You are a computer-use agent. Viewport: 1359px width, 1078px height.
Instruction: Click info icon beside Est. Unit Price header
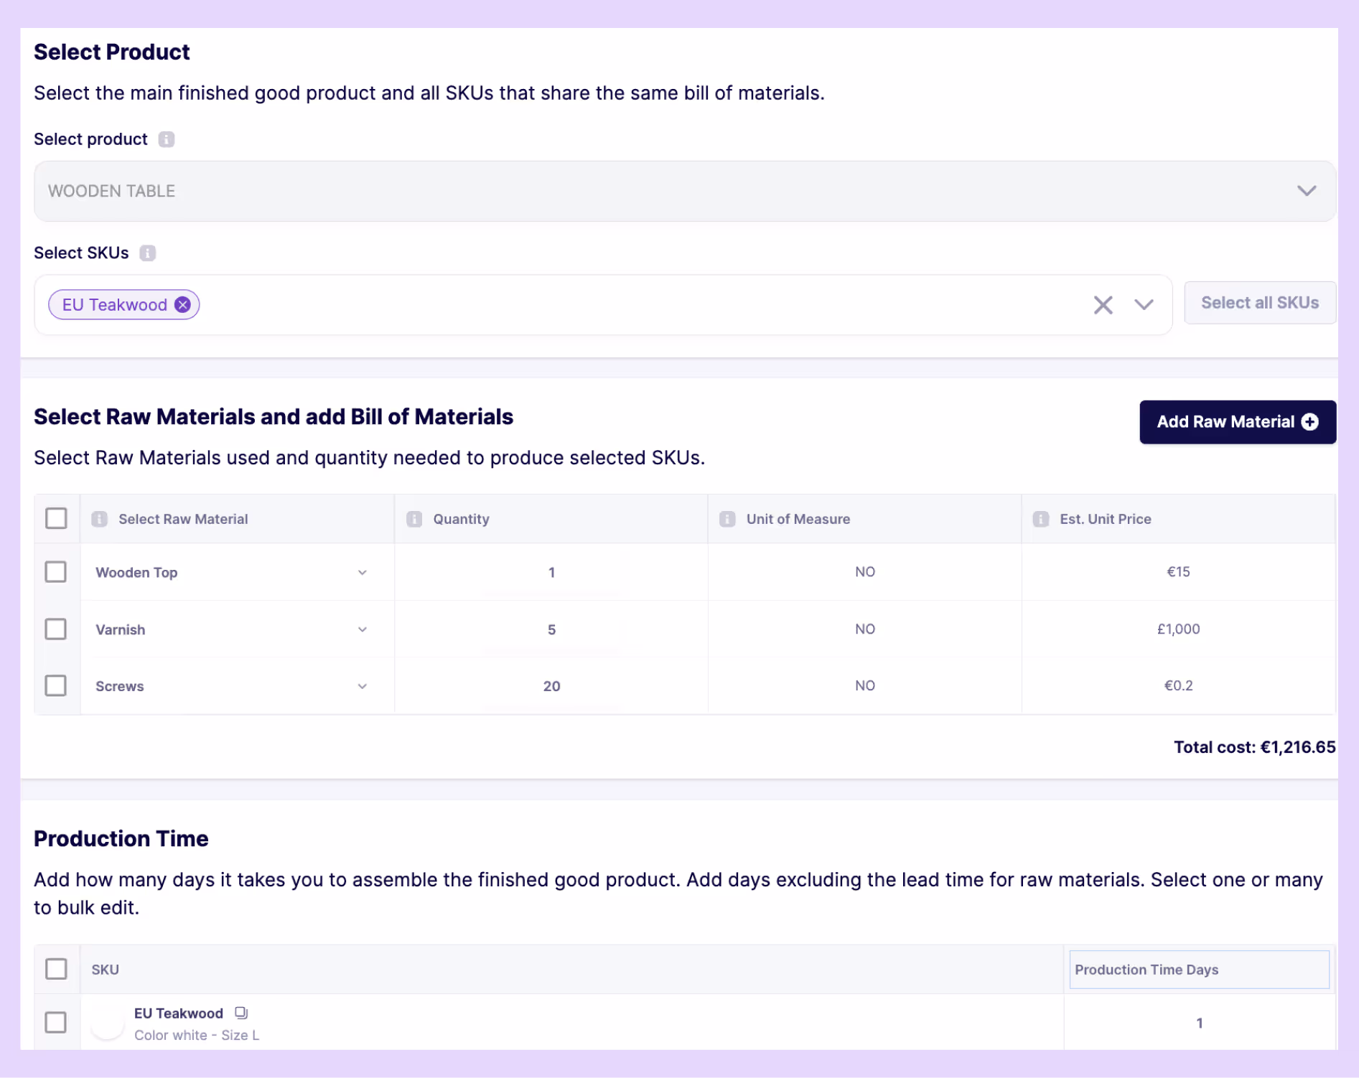coord(1041,519)
